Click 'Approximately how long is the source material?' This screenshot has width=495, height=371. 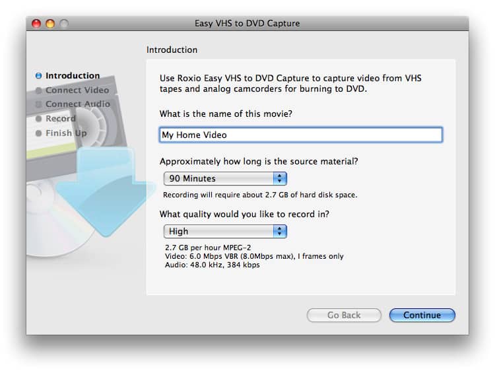[259, 161]
